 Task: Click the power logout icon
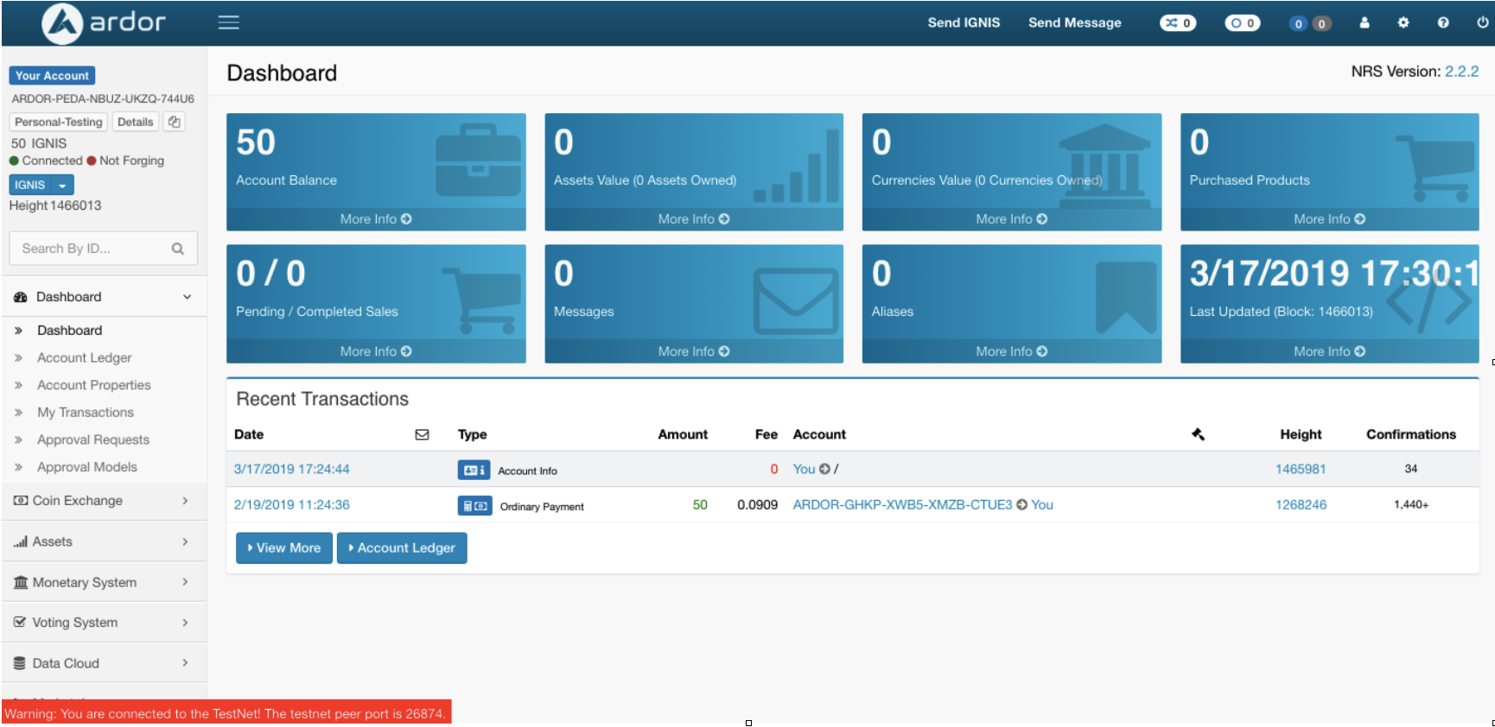tap(1482, 22)
